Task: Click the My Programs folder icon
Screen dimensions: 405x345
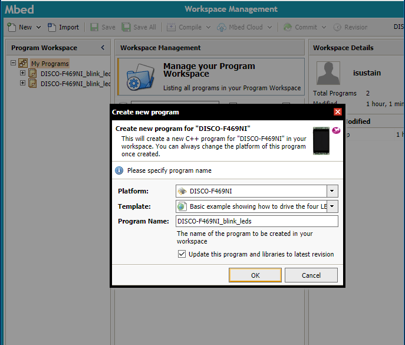Action: (x=23, y=63)
